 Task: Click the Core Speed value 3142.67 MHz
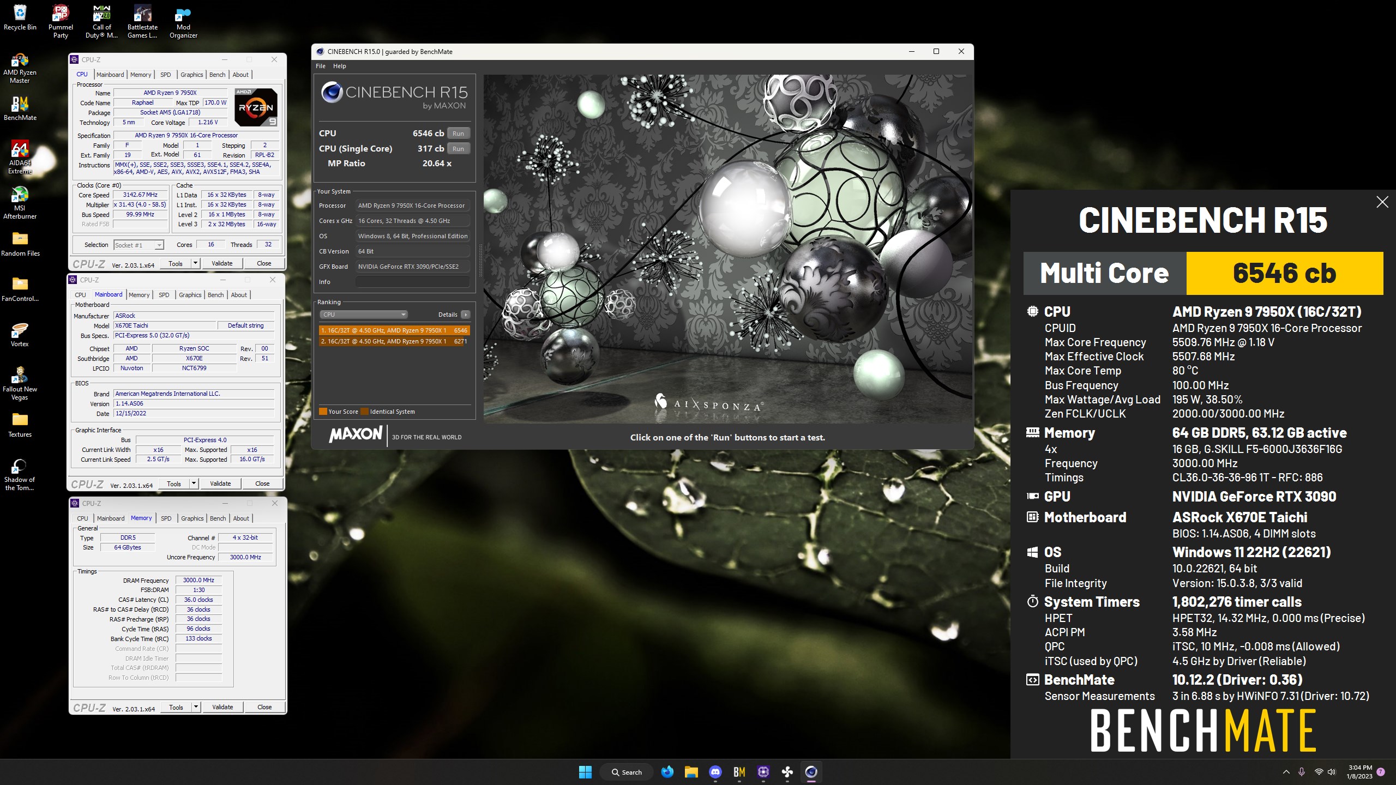tap(140, 195)
